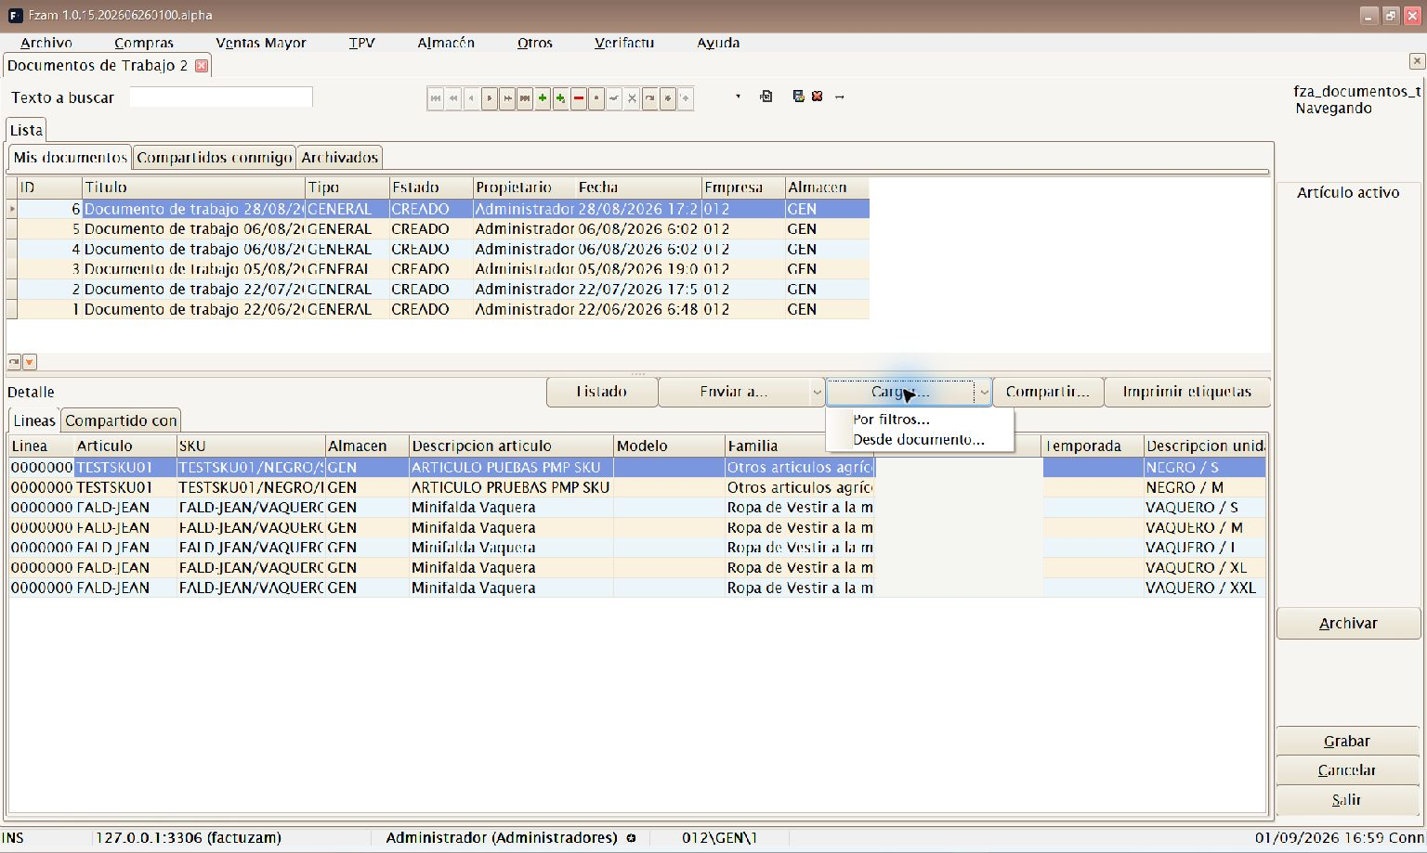Select line row 'VAQUERO / XL'
This screenshot has width=1427, height=853.
pyautogui.click(x=637, y=568)
